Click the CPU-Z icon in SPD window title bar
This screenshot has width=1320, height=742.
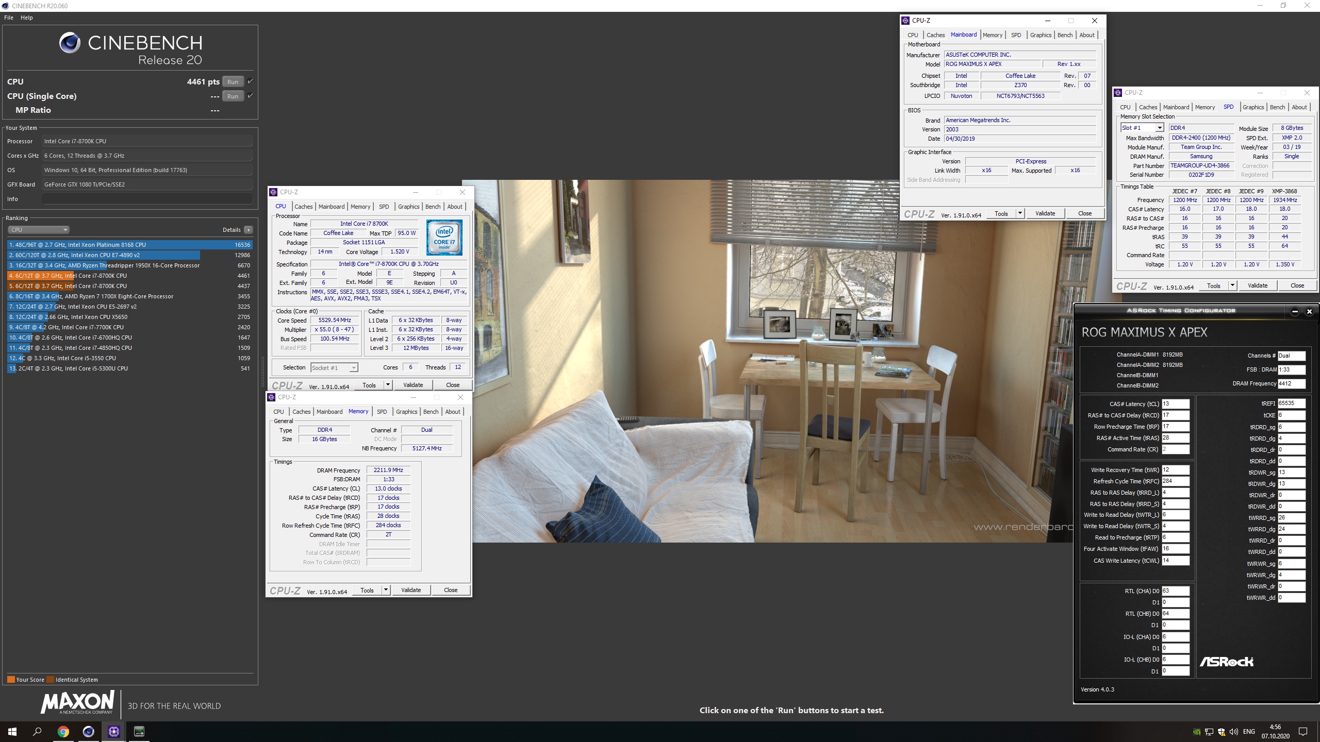[1118, 93]
